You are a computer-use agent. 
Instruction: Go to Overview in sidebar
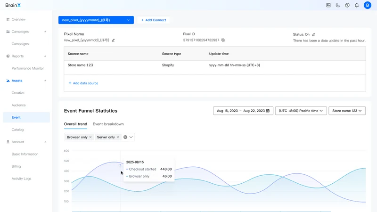pyautogui.click(x=18, y=19)
